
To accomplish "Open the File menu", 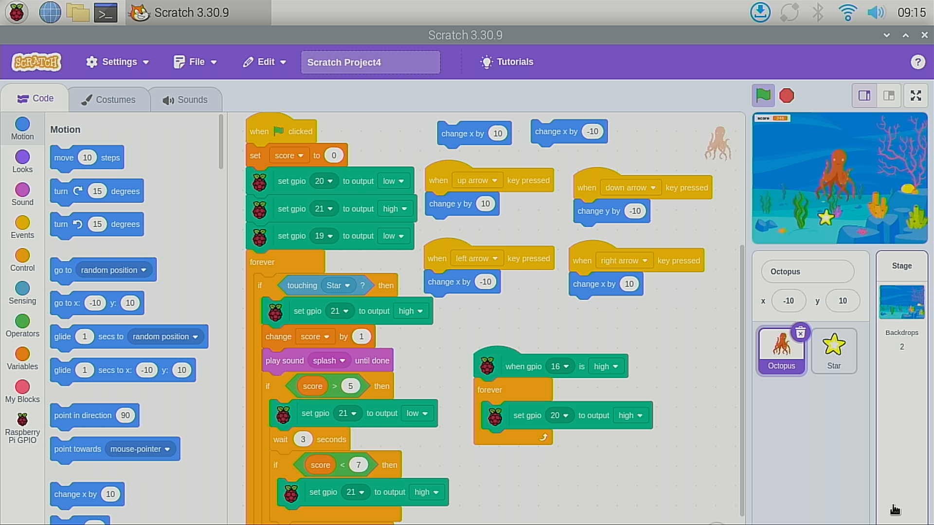I will tap(195, 62).
